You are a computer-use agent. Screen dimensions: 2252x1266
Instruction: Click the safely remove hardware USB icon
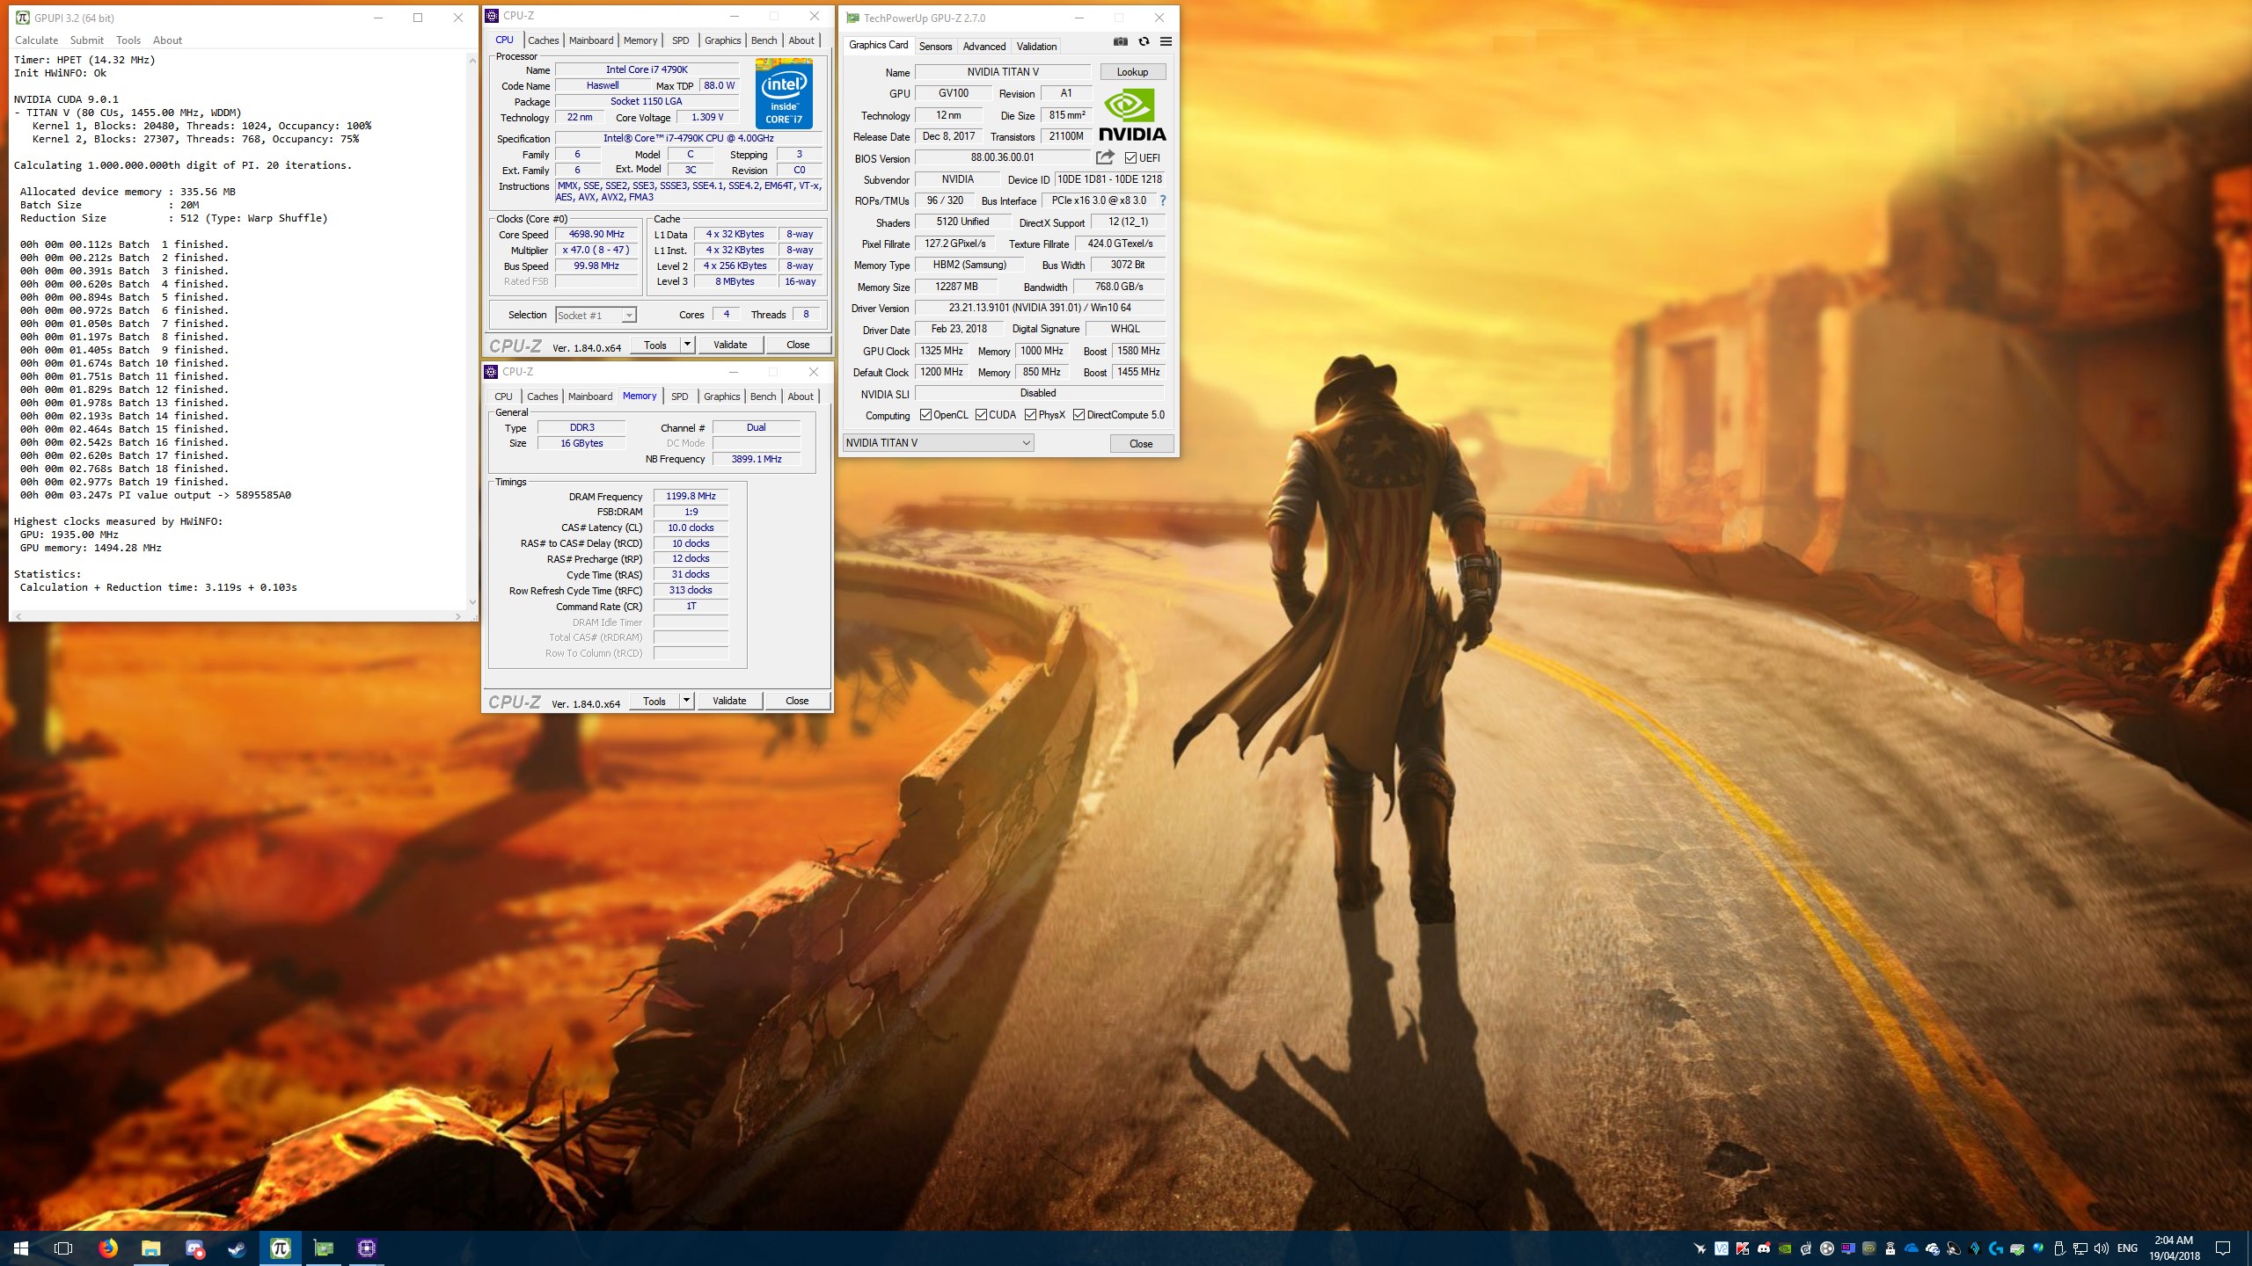[2059, 1248]
